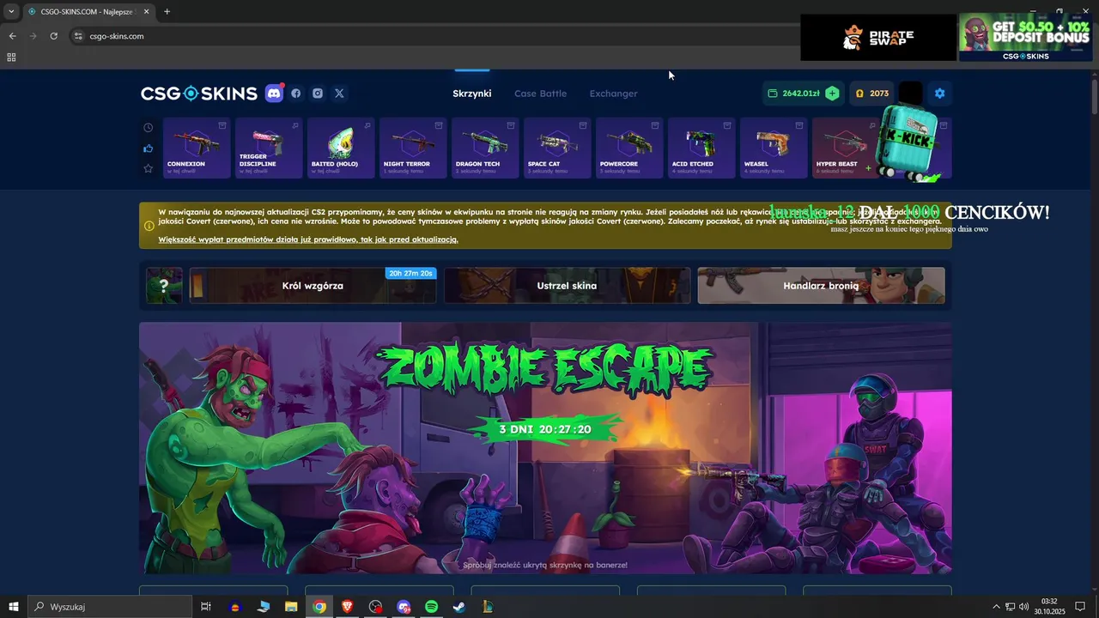Select the Case Battle tab
Screen dimensions: 1099x618
[540, 94]
